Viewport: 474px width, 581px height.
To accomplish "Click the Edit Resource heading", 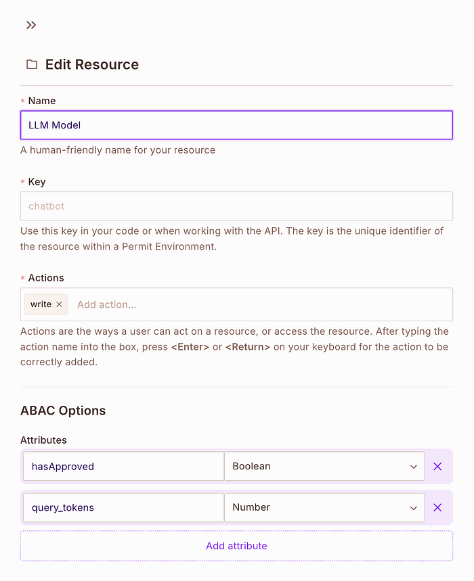I will [92, 64].
